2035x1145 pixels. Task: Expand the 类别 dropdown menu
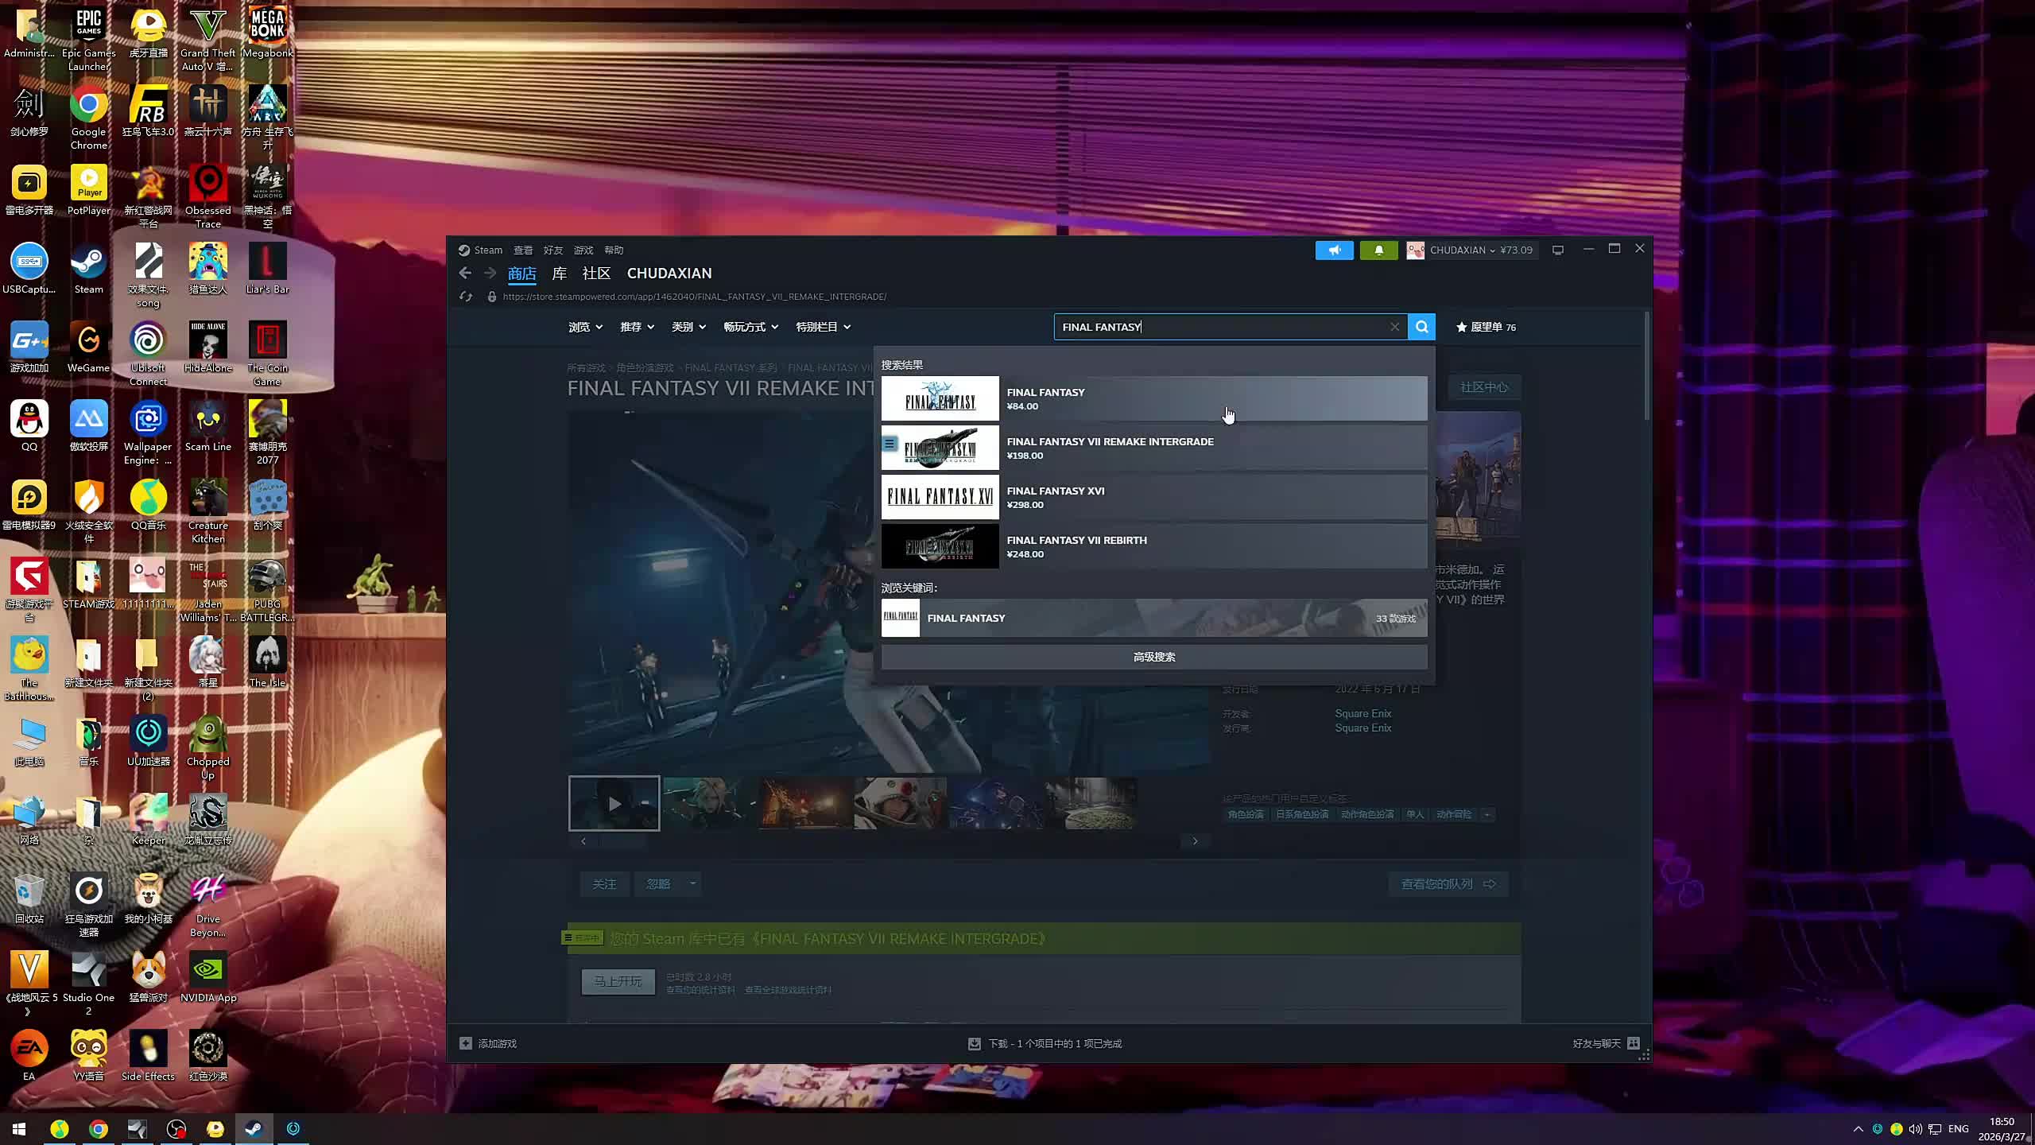click(x=688, y=327)
